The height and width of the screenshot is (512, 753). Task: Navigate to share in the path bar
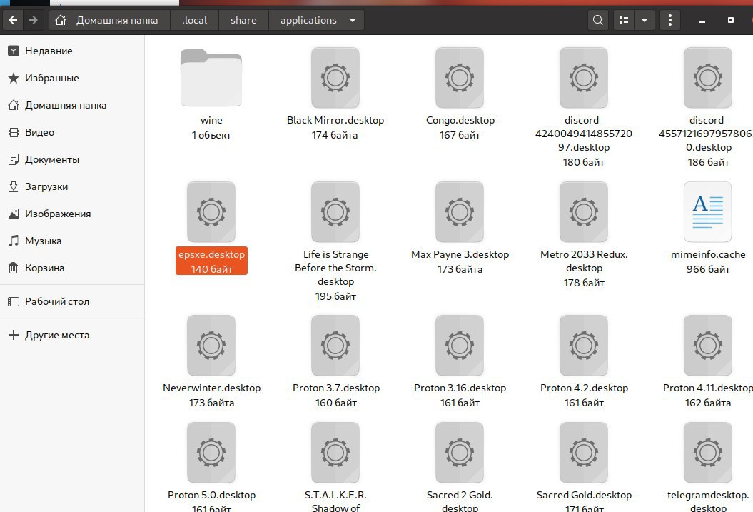pyautogui.click(x=243, y=20)
